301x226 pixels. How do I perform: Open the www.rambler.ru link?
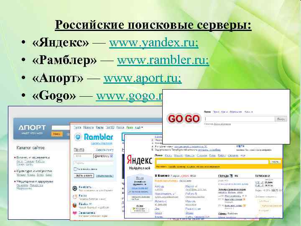(x=163, y=60)
